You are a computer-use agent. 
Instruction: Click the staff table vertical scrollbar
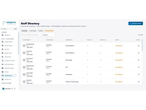[x=142, y=45]
